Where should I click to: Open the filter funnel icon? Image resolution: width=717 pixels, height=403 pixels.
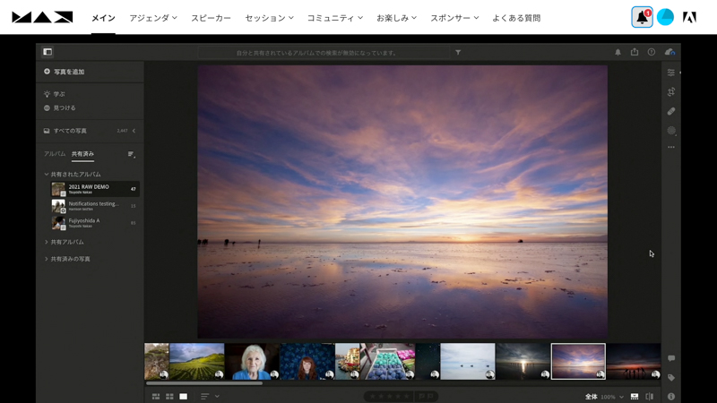458,53
